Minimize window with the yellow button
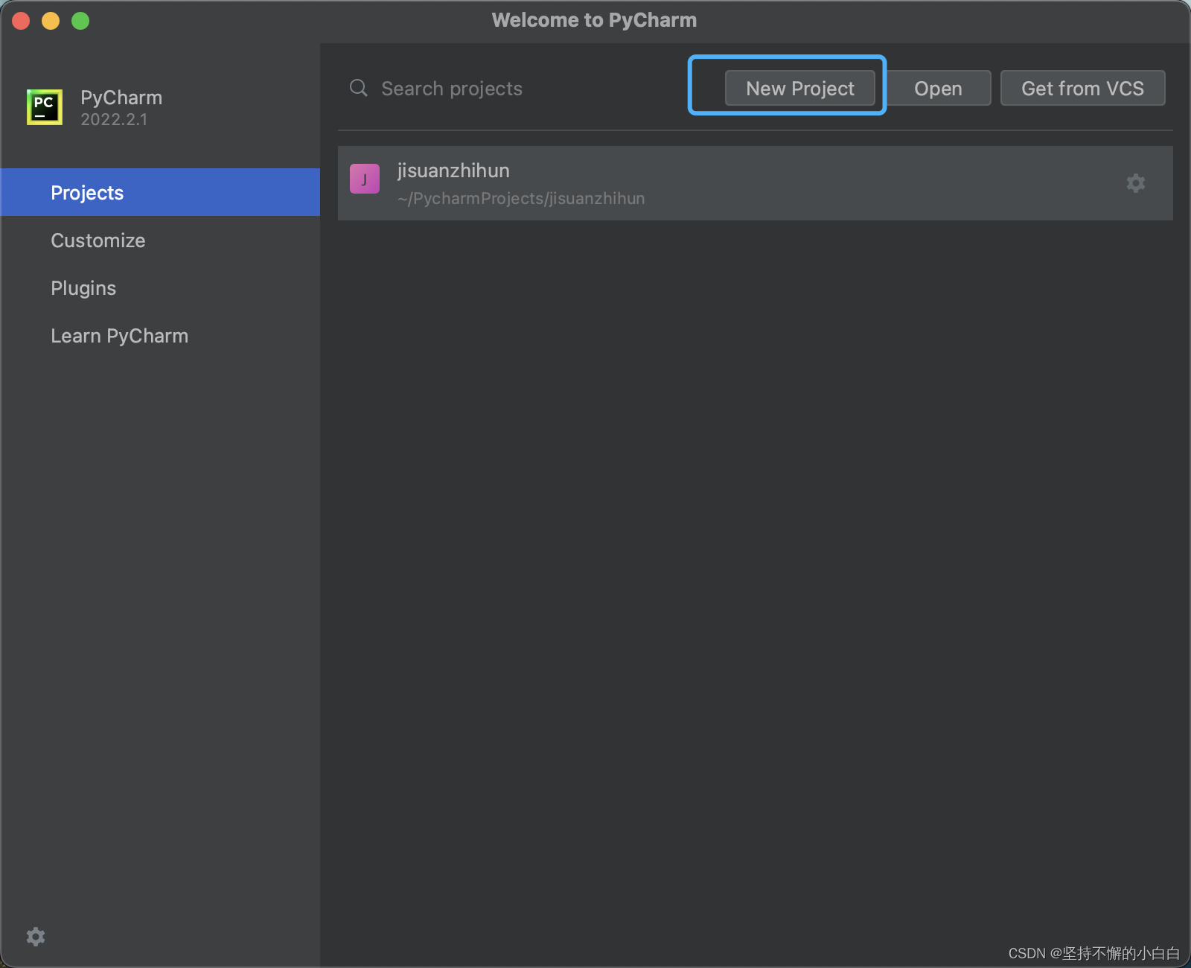Screen dimensions: 1191x968 pos(51,21)
